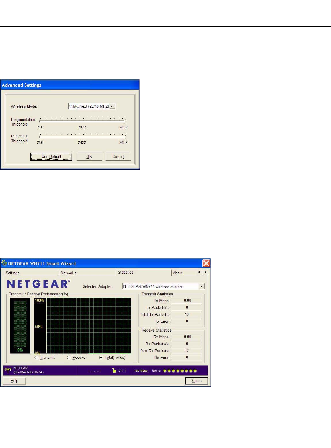Click the wireless antenna status icon

click(x=8, y=370)
